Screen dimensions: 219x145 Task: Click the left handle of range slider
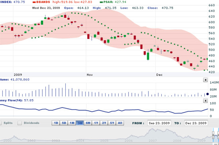[x=213, y=135]
